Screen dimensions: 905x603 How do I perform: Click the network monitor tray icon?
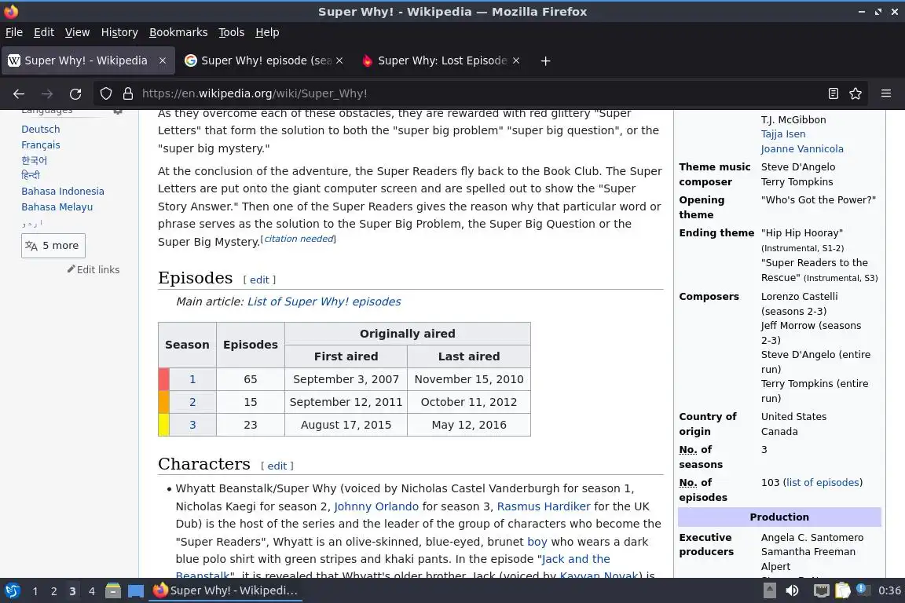(x=821, y=591)
